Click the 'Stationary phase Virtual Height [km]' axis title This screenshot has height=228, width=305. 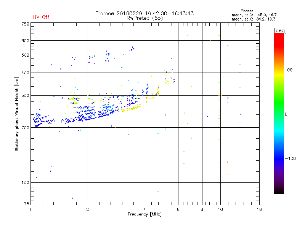(x=17, y=114)
